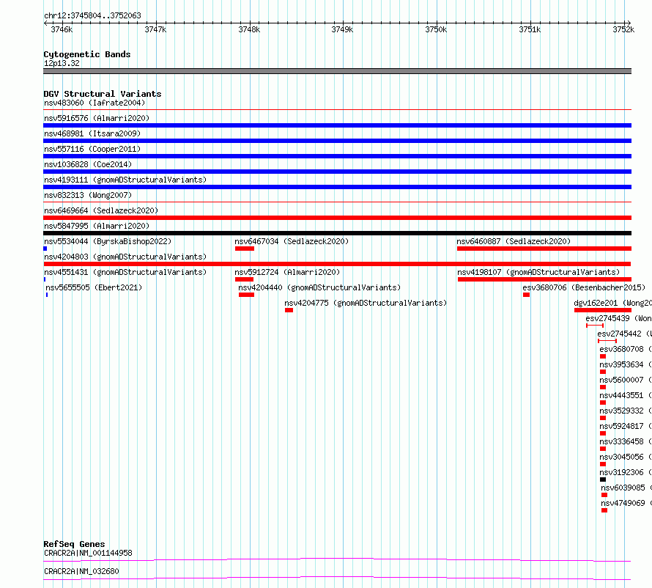652x588 pixels.
Task: Click the esv3680706 (Besenbacher2015) label
Action: click(584, 287)
